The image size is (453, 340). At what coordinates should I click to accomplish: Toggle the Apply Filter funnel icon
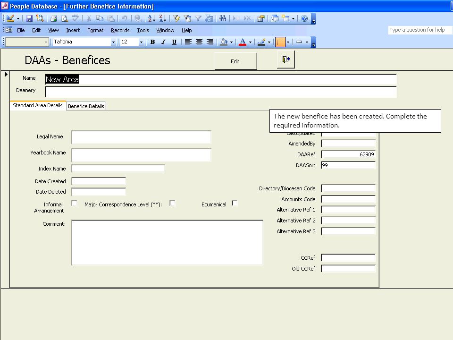[198, 18]
